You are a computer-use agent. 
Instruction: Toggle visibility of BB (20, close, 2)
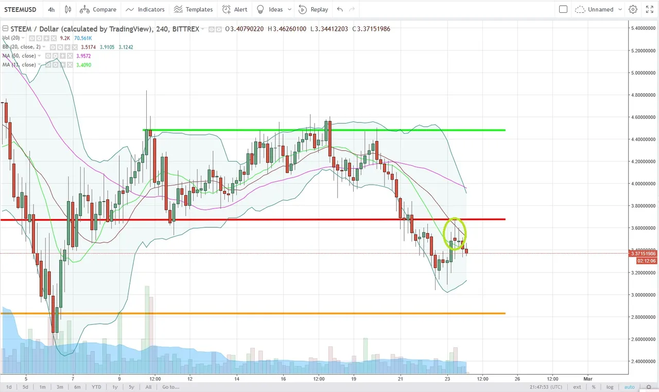(x=53, y=47)
